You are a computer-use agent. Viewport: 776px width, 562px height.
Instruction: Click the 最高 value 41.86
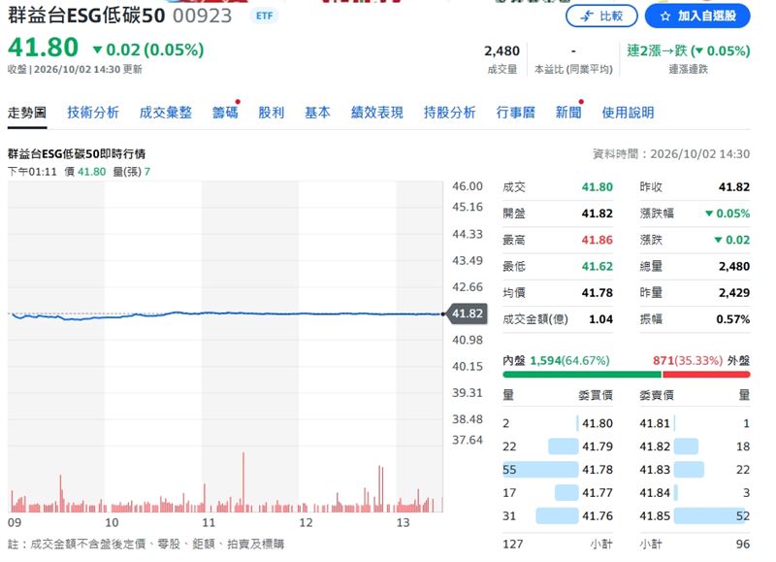click(598, 240)
